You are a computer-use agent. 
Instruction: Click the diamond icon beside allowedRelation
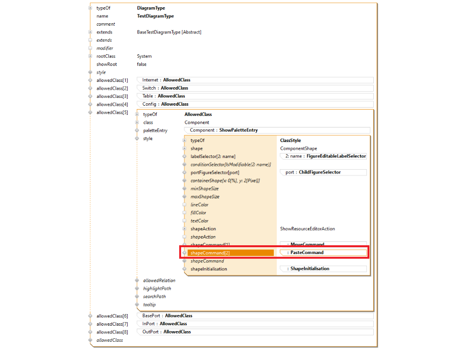(137, 281)
